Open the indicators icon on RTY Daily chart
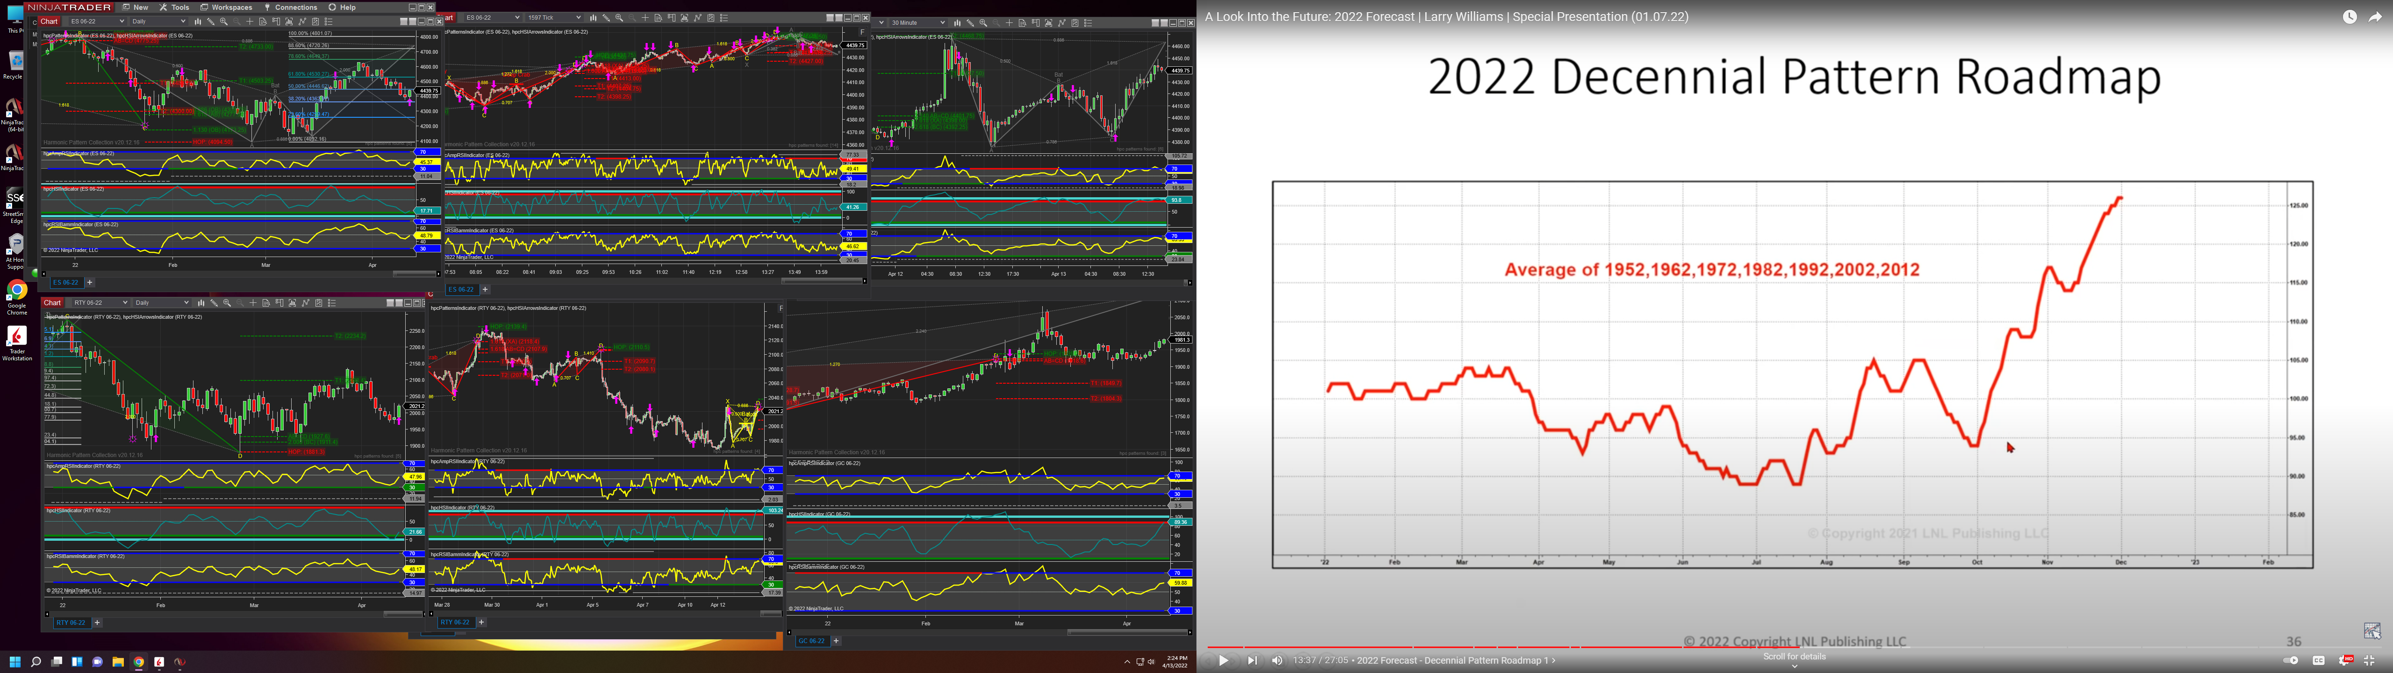The width and height of the screenshot is (2393, 673). pyautogui.click(x=306, y=303)
